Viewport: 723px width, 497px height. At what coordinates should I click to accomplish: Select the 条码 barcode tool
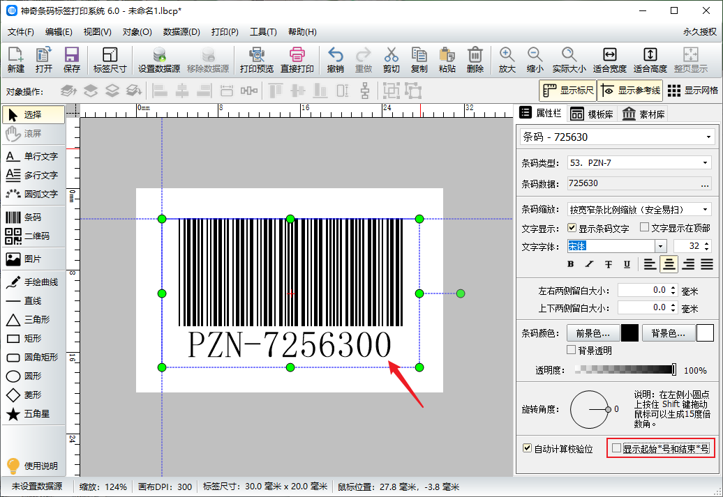(33, 217)
